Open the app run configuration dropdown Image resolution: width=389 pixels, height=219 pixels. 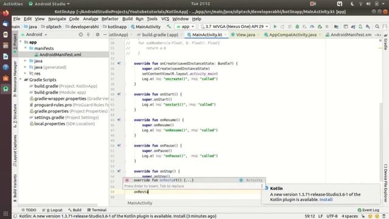tap(185, 27)
